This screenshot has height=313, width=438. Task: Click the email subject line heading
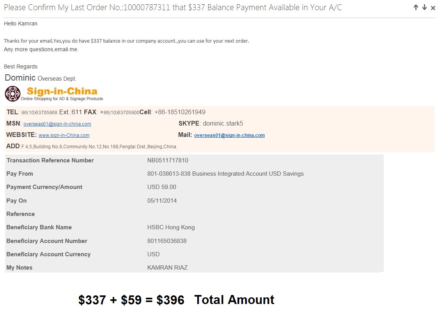click(173, 7)
